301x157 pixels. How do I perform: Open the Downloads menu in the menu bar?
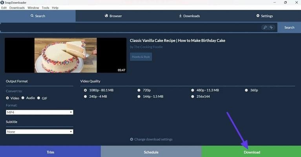tap(17, 8)
